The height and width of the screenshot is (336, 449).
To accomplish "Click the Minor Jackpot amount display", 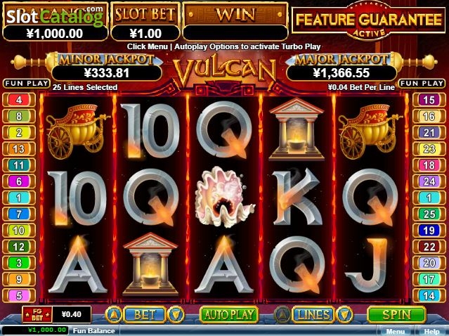I will [x=107, y=73].
